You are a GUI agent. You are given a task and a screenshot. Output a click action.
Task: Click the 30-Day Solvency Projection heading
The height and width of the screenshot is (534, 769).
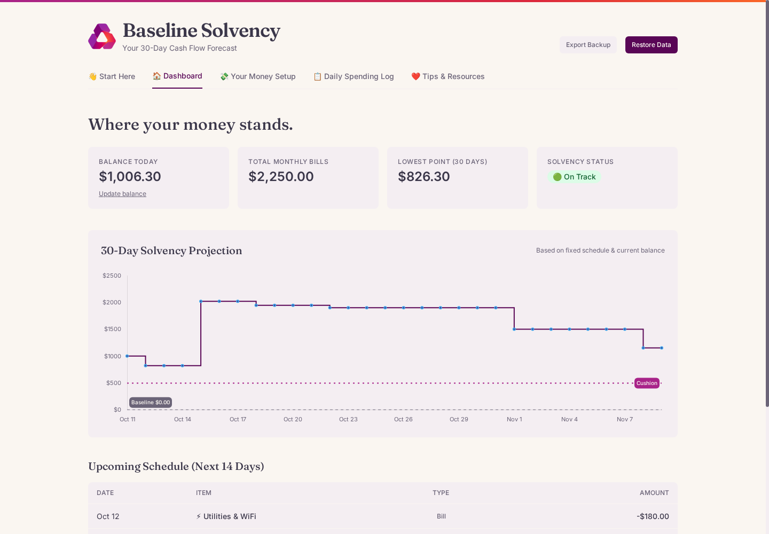pyautogui.click(x=171, y=250)
